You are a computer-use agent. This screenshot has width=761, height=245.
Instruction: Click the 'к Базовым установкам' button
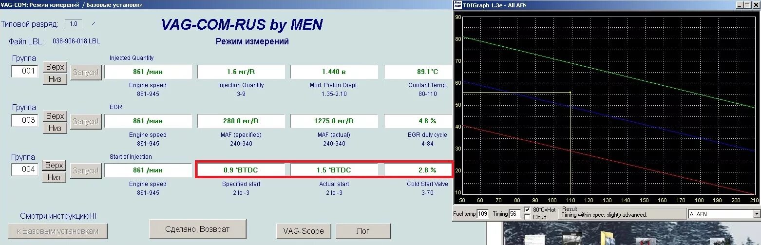coord(57,231)
